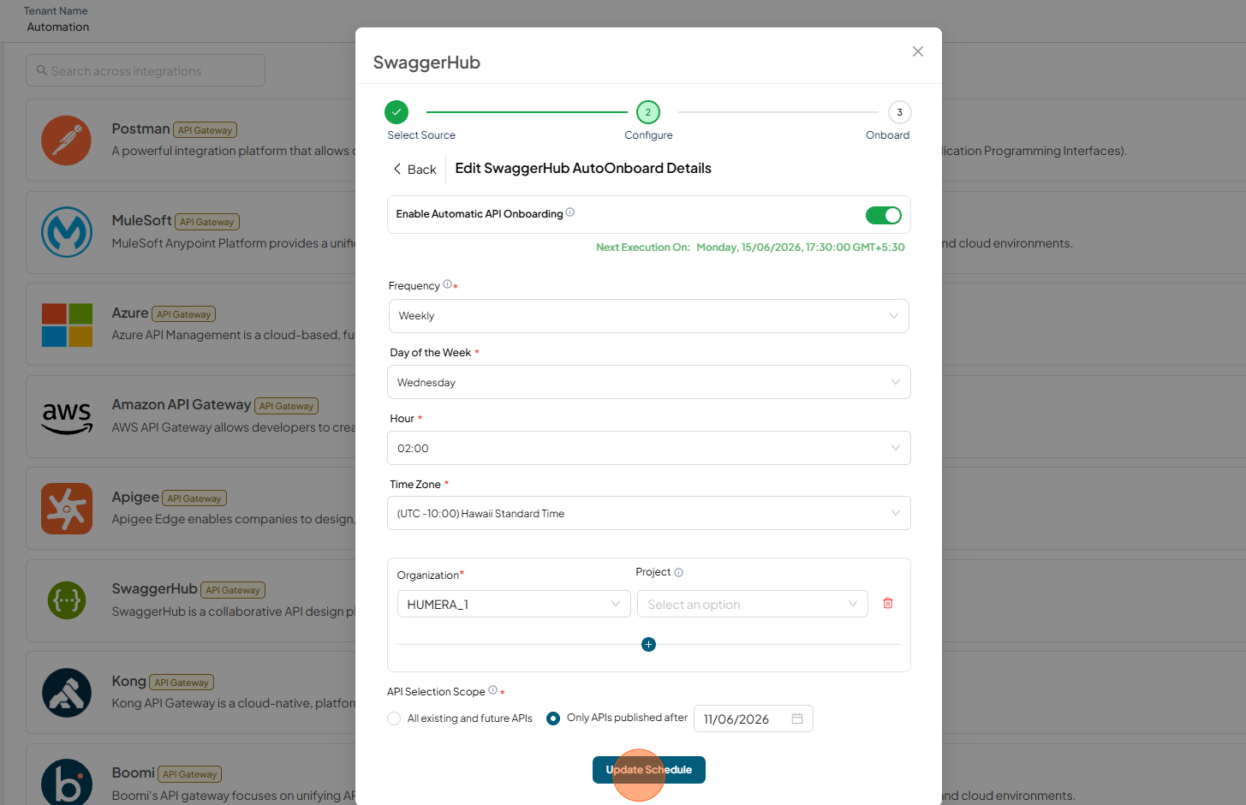Click the 'Search across integrations' field
The height and width of the screenshot is (805, 1246).
coord(146,70)
